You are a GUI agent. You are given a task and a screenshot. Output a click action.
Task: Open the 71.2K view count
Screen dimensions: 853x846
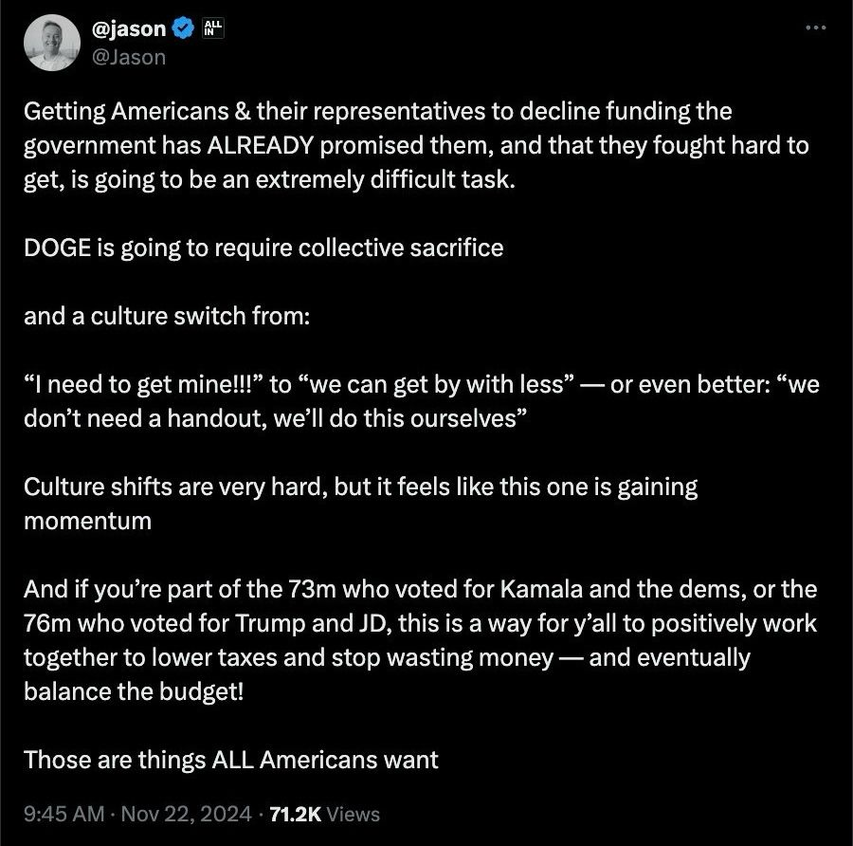click(x=297, y=814)
